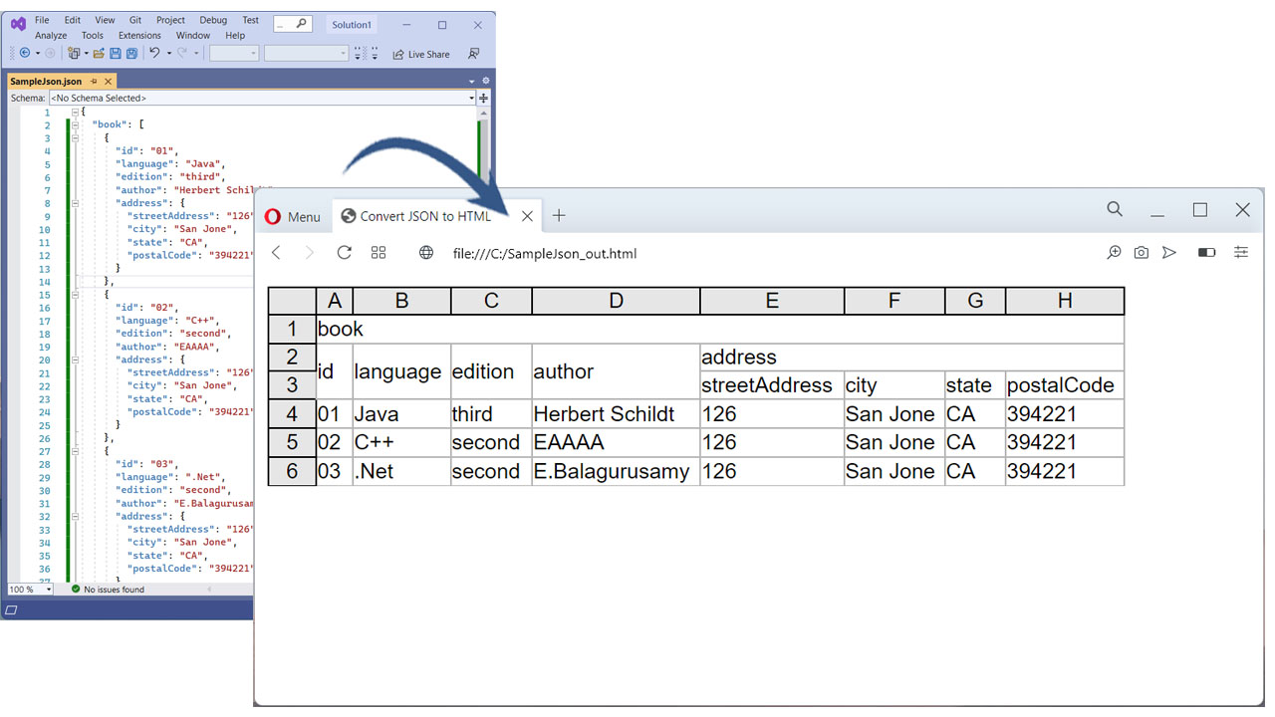Click the browser address bar
The height and width of the screenshot is (717, 1275).
[x=598, y=253]
